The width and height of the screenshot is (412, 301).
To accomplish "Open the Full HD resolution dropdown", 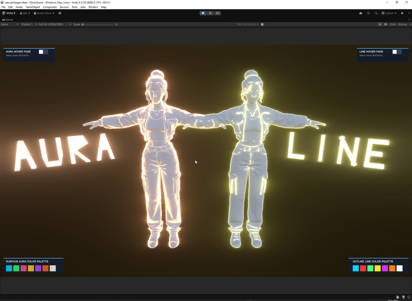I will [55, 24].
